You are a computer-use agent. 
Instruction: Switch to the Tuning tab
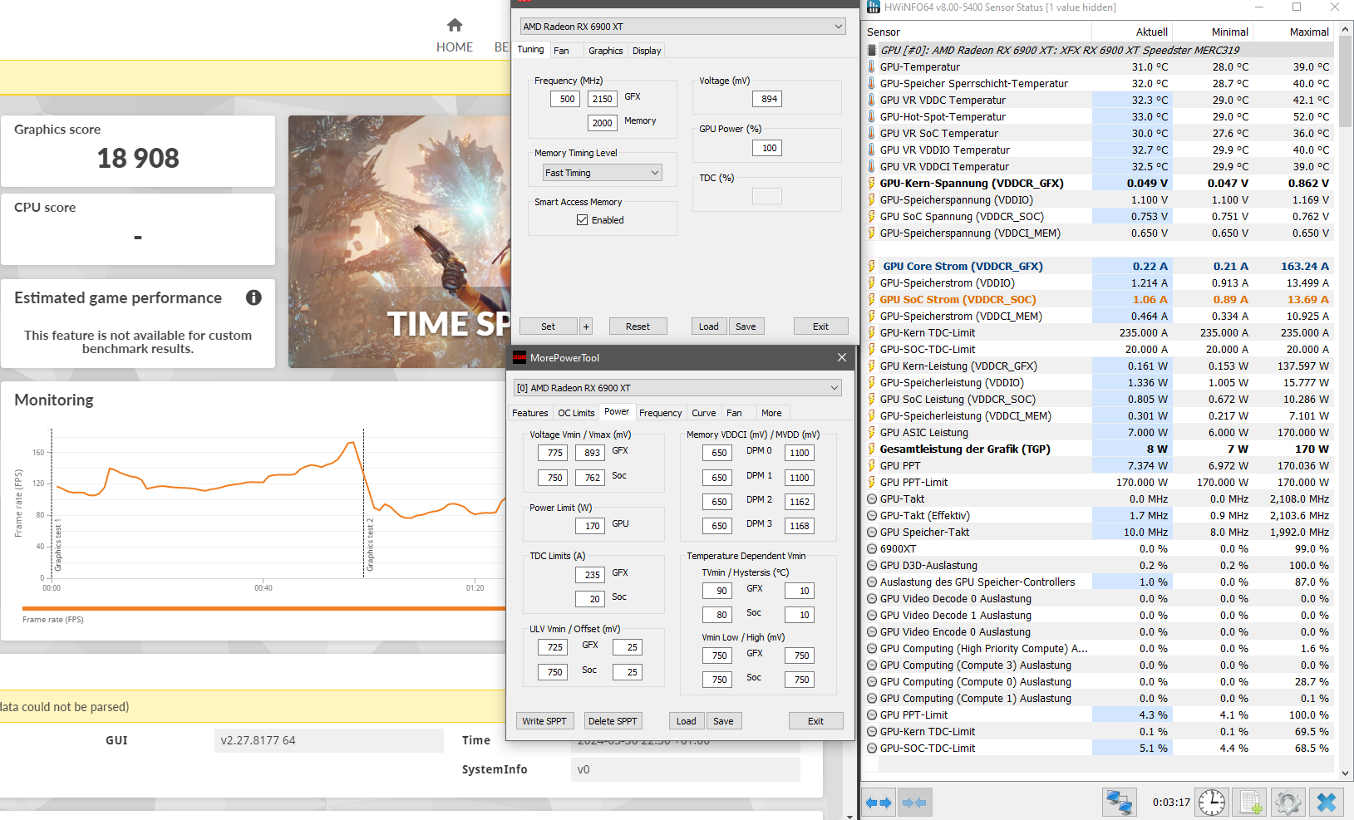coord(530,50)
